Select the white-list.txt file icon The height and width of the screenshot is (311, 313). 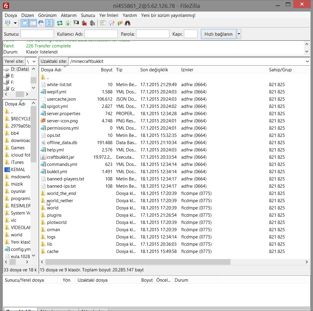(x=43, y=85)
